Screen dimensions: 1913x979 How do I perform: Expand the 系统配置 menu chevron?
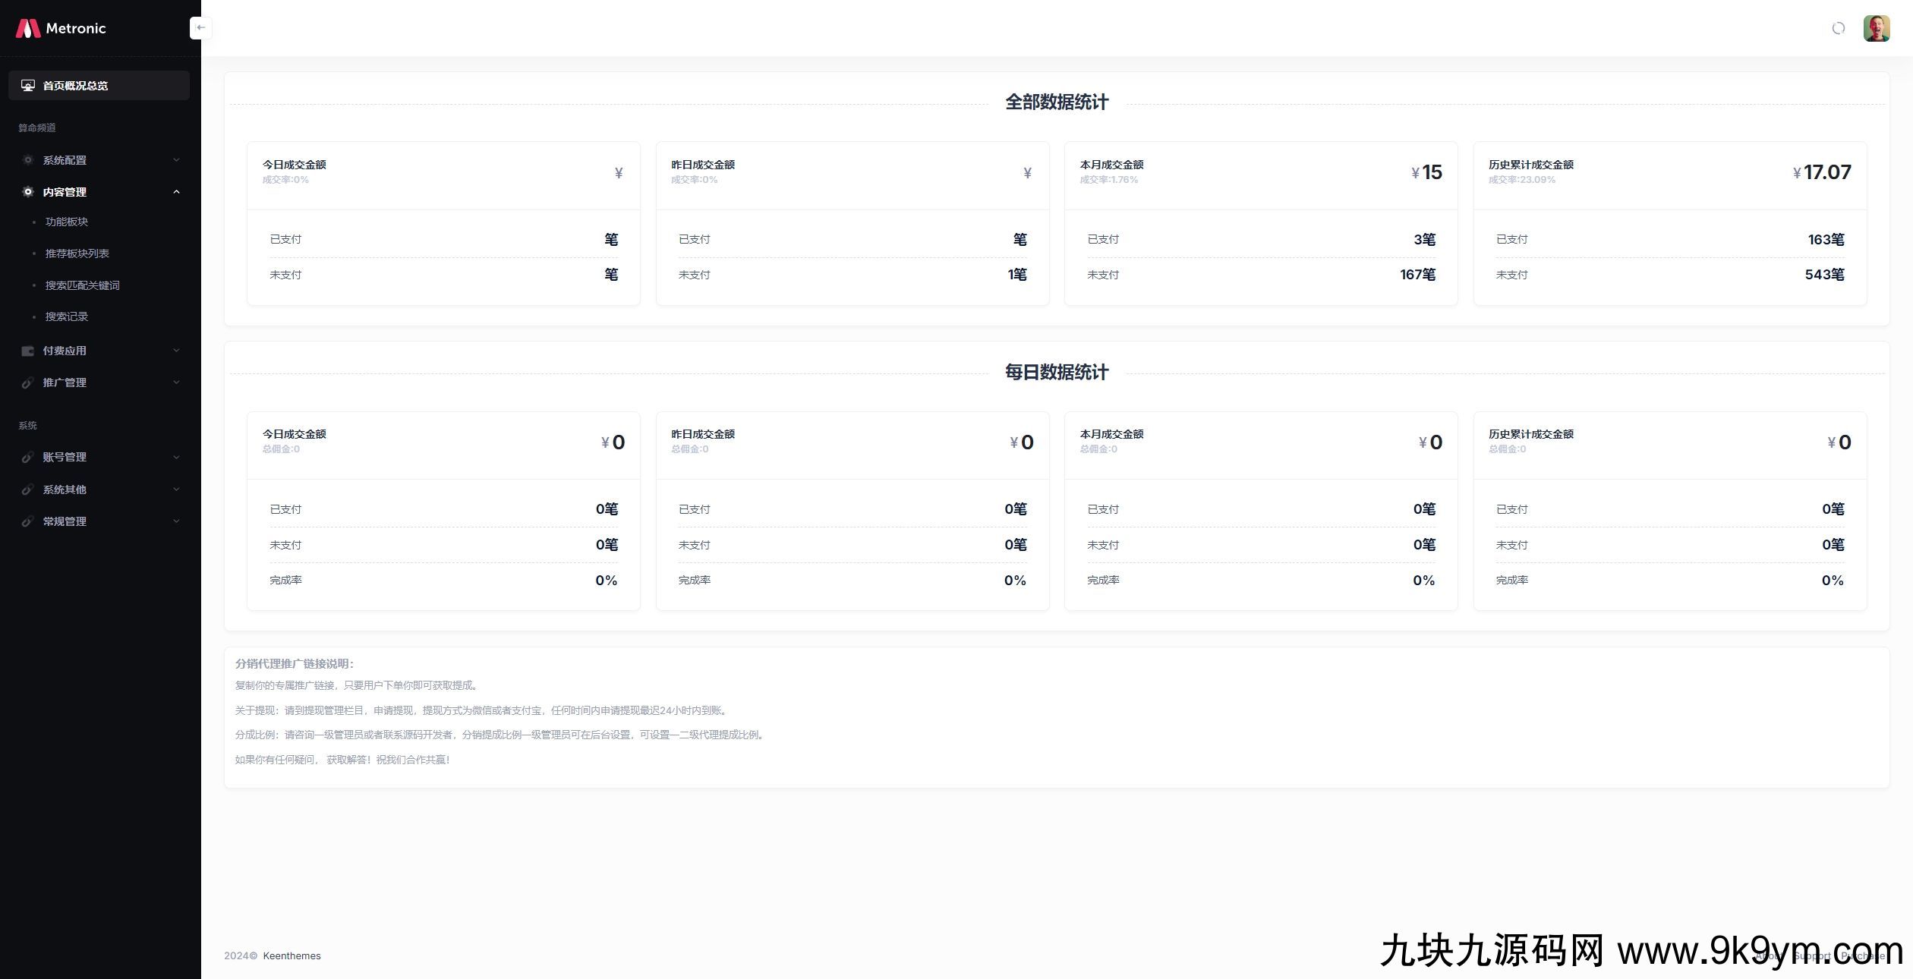pyautogui.click(x=177, y=160)
